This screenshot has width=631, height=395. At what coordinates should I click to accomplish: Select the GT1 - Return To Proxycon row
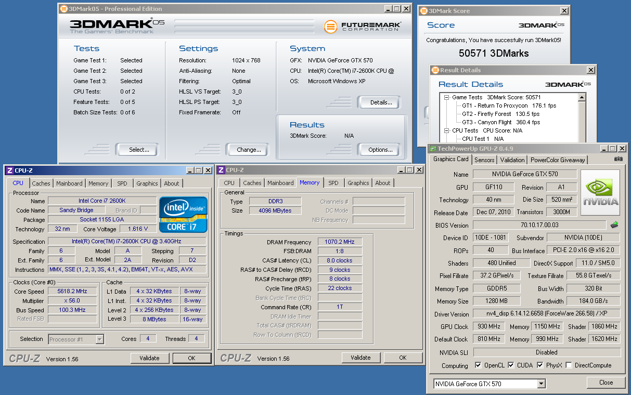tap(509, 106)
